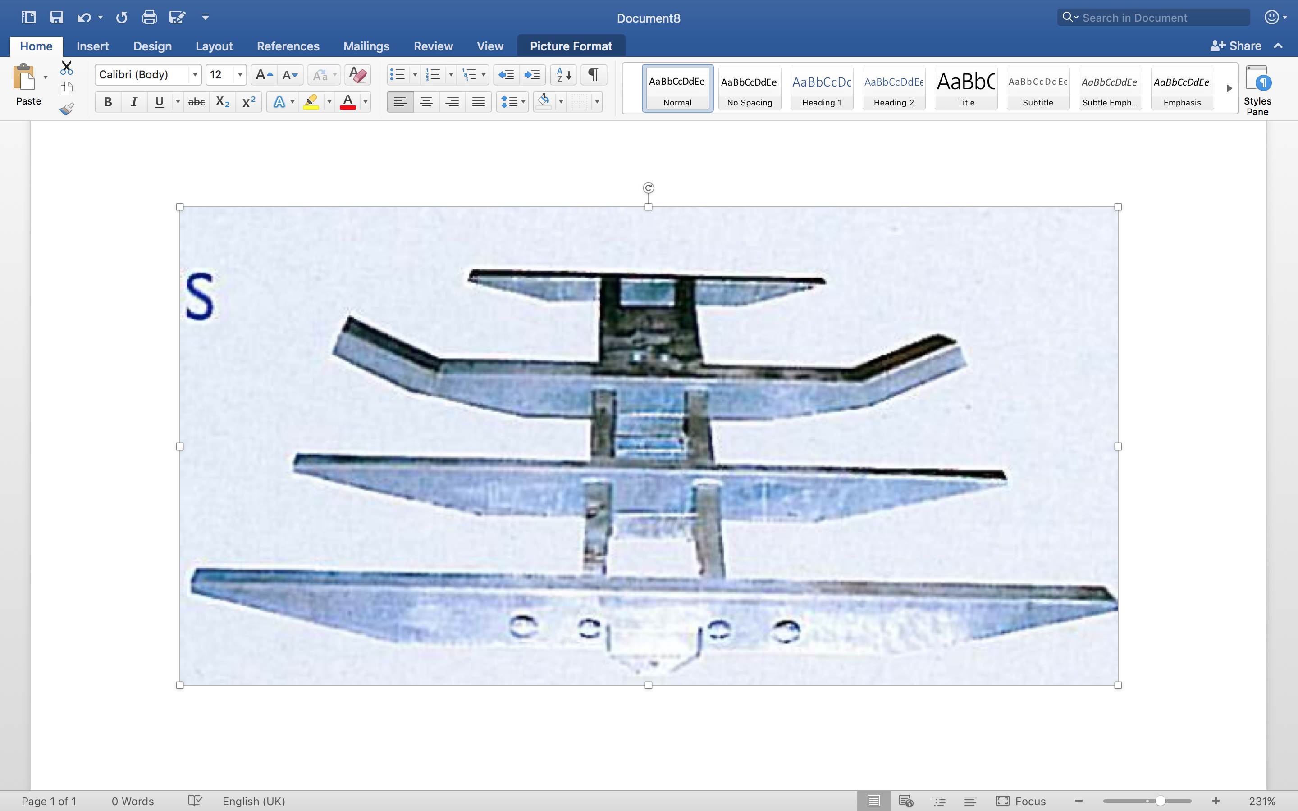The image size is (1298, 811).
Task: Open the Picture Format tab
Action: pos(571,46)
